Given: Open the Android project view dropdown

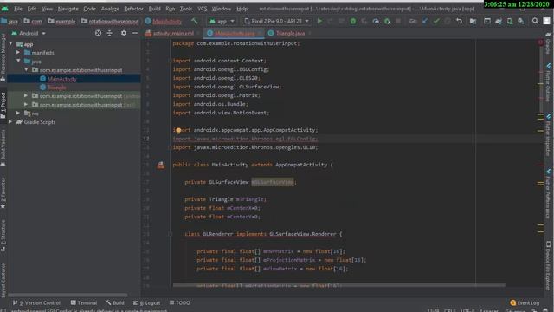Looking at the screenshot, I should point(29,33).
